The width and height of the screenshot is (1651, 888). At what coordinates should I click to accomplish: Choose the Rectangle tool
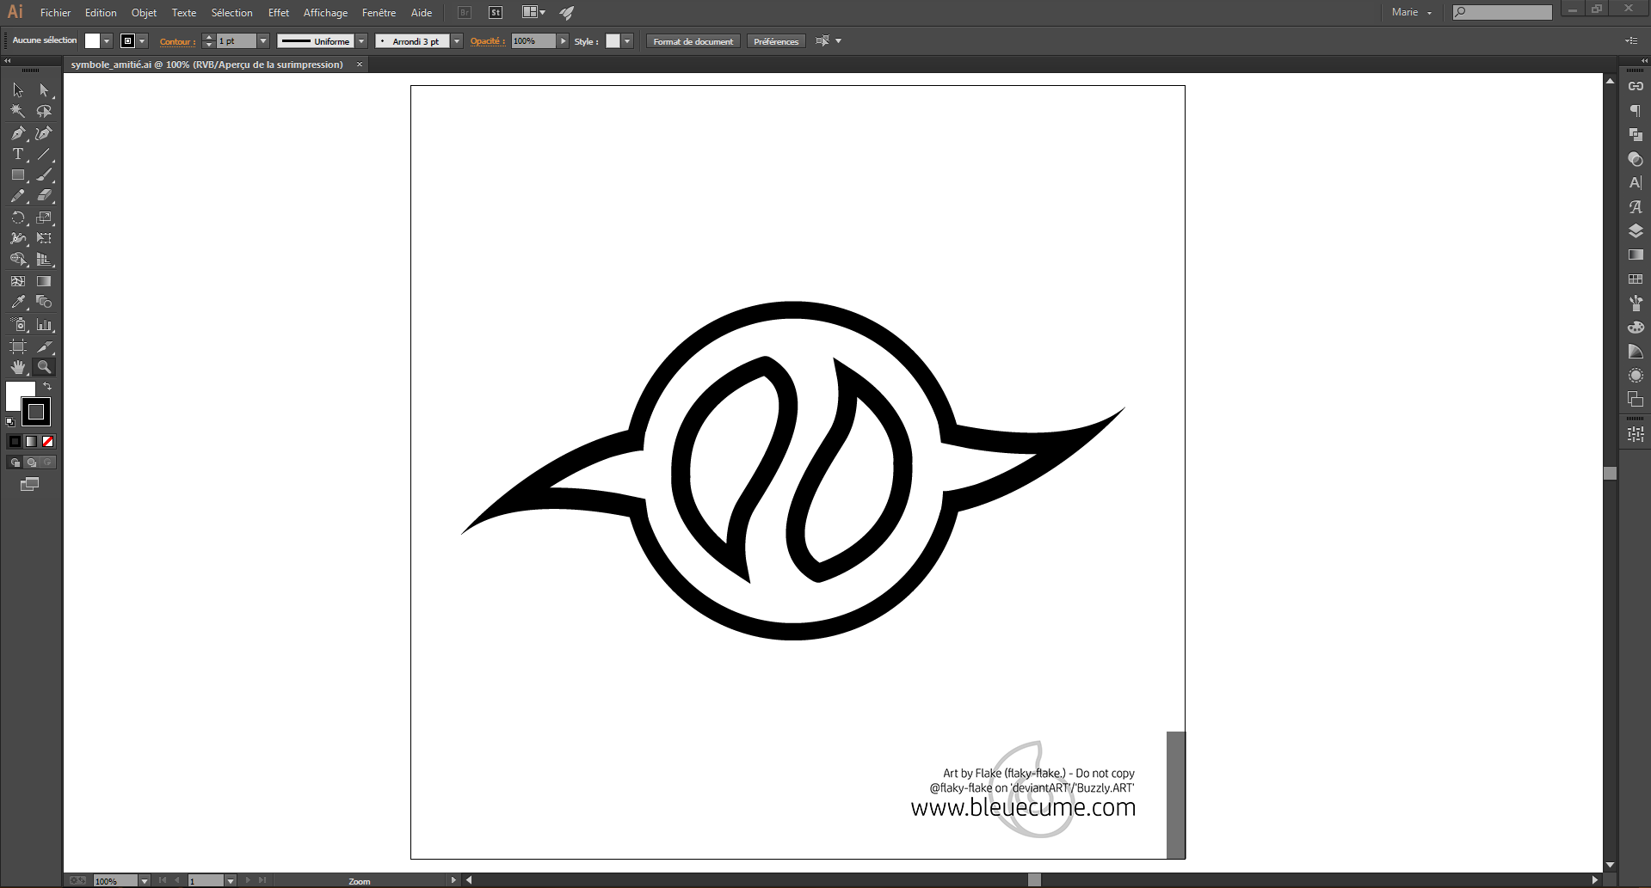[18, 175]
